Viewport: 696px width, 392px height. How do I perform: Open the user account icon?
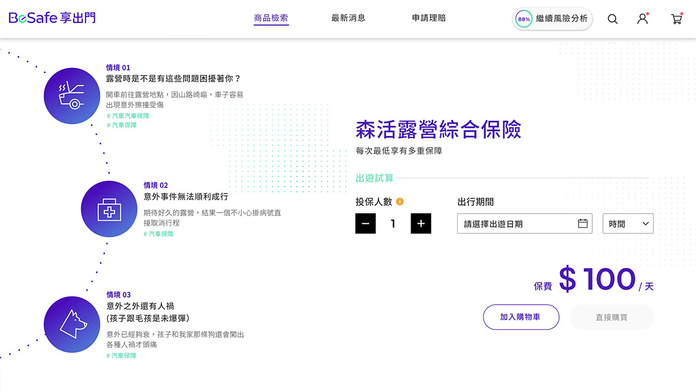pyautogui.click(x=642, y=19)
